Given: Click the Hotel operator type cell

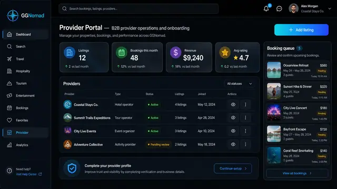Looking at the screenshot, I should click(x=124, y=104).
